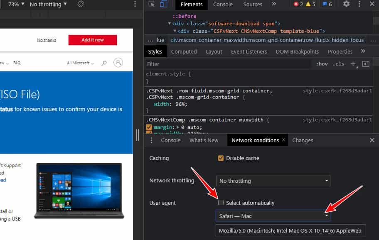Open the drawer three-dot menu
Screen dimensions: 379x240
coord(152,141)
